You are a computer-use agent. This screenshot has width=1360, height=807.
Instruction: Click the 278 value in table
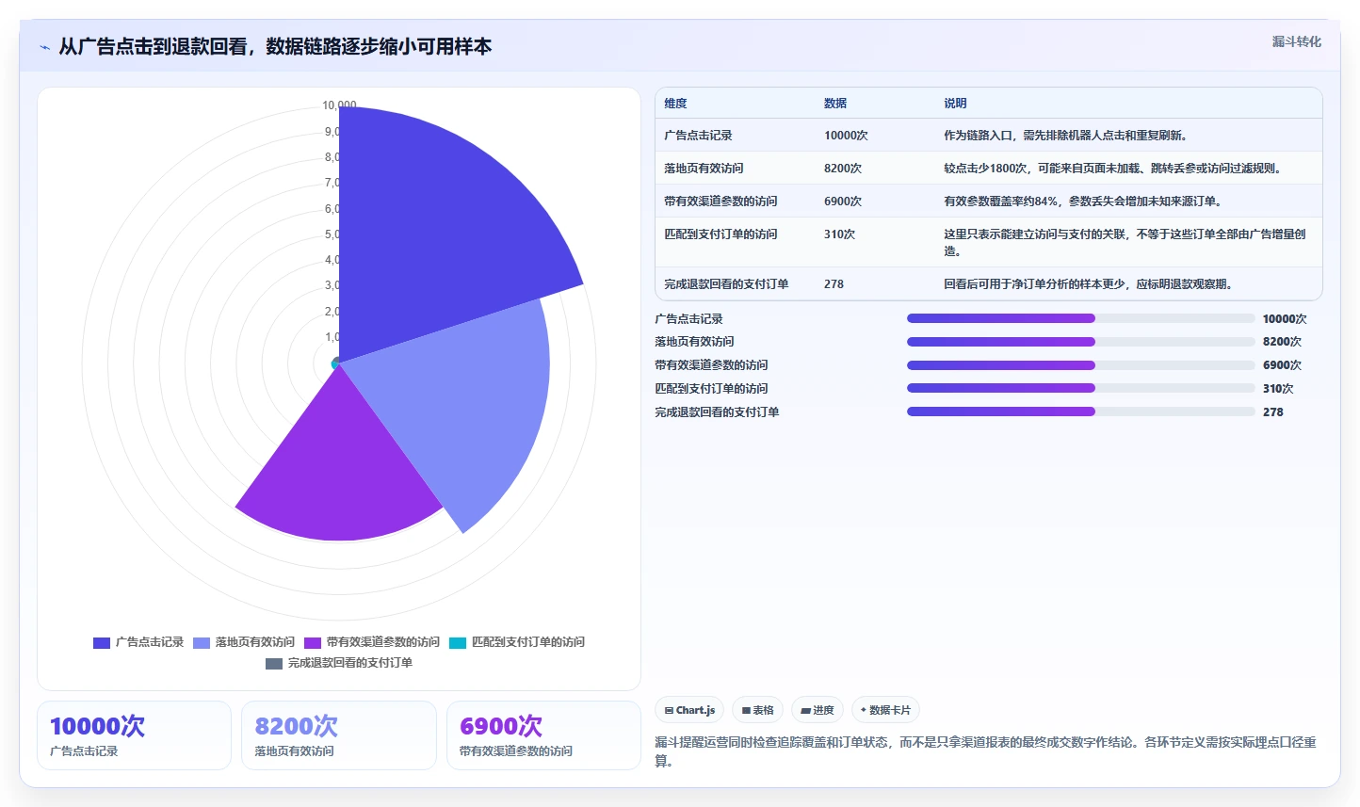[x=834, y=284]
